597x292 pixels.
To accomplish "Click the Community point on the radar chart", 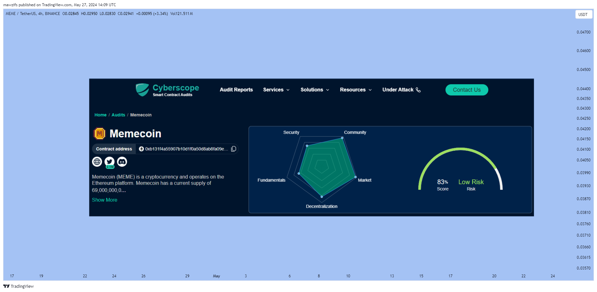I will [x=342, y=138].
